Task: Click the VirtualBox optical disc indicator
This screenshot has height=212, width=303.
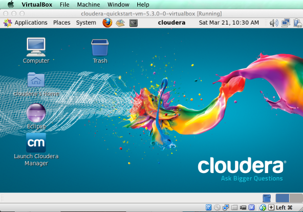Action: click(217, 207)
